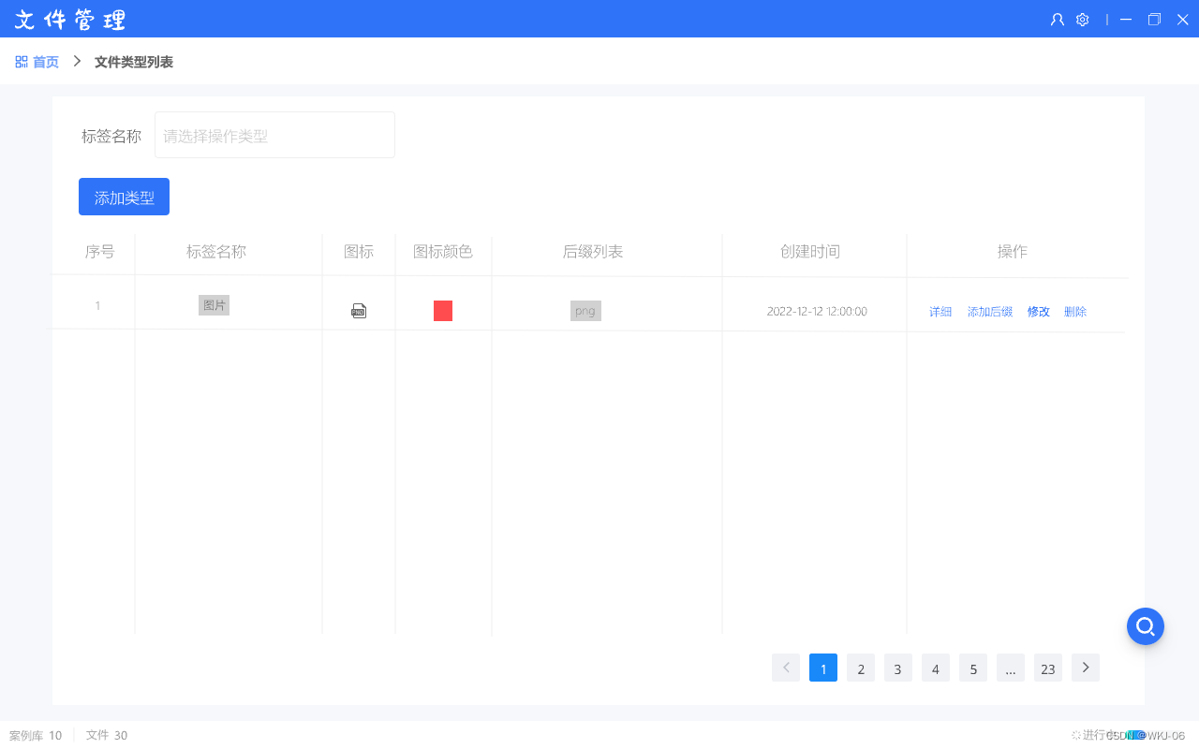Click the 图标 column header
1199x749 pixels.
tap(359, 252)
